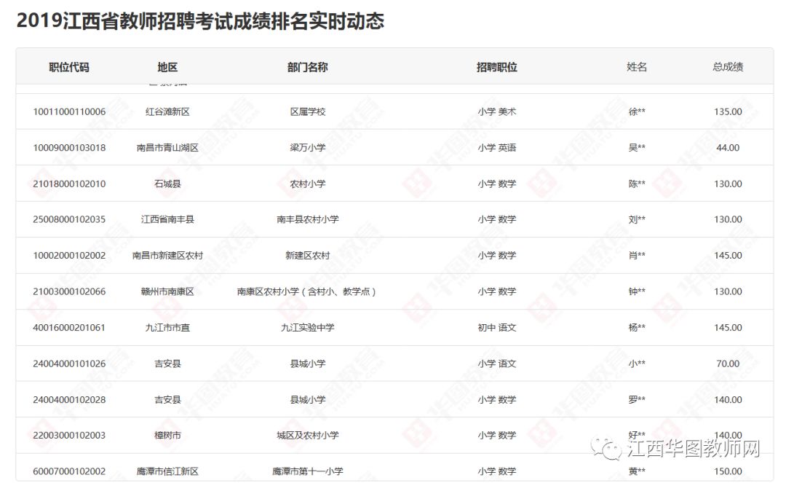Viewport: 786px width, 483px height.
Task: Click position code 40016000201061
Action: pyautogui.click(x=69, y=328)
